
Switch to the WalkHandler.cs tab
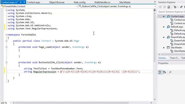coord(102,2)
